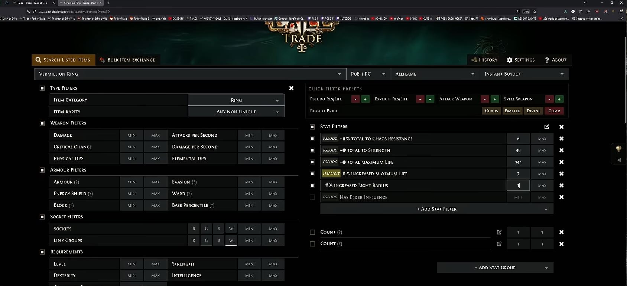This screenshot has height=286, width=627.
Task: Clear the Type Filters section
Action: pos(291,88)
